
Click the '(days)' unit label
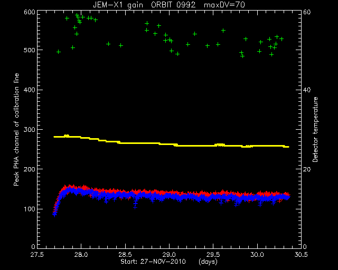coord(208,262)
